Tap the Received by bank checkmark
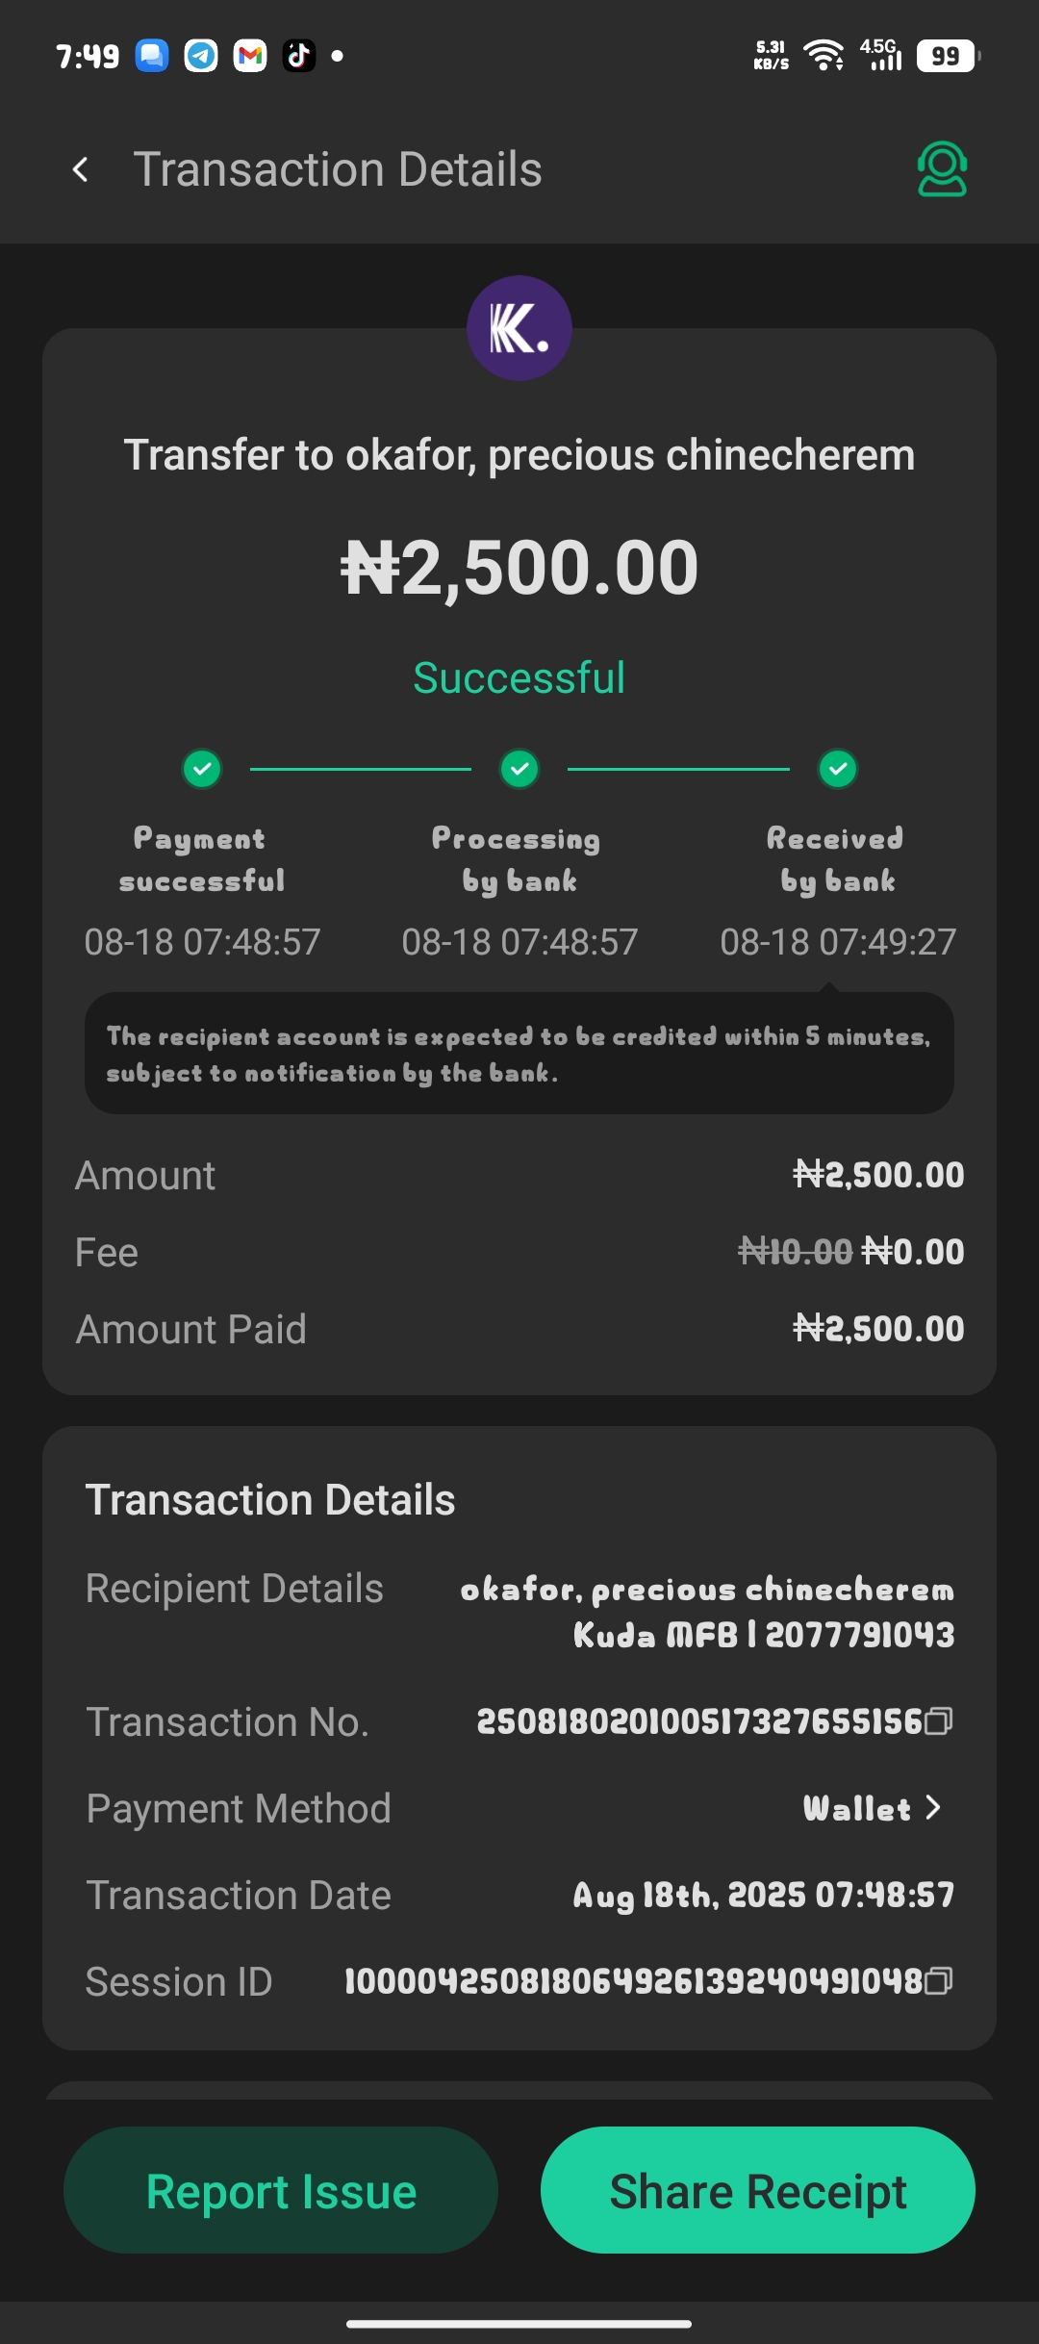Screen dimensions: 1039x2344 tap(838, 769)
